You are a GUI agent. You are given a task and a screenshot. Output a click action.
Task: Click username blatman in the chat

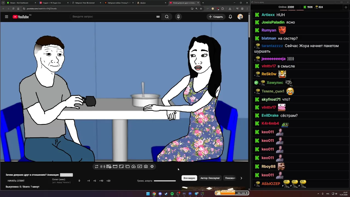click(x=269, y=38)
